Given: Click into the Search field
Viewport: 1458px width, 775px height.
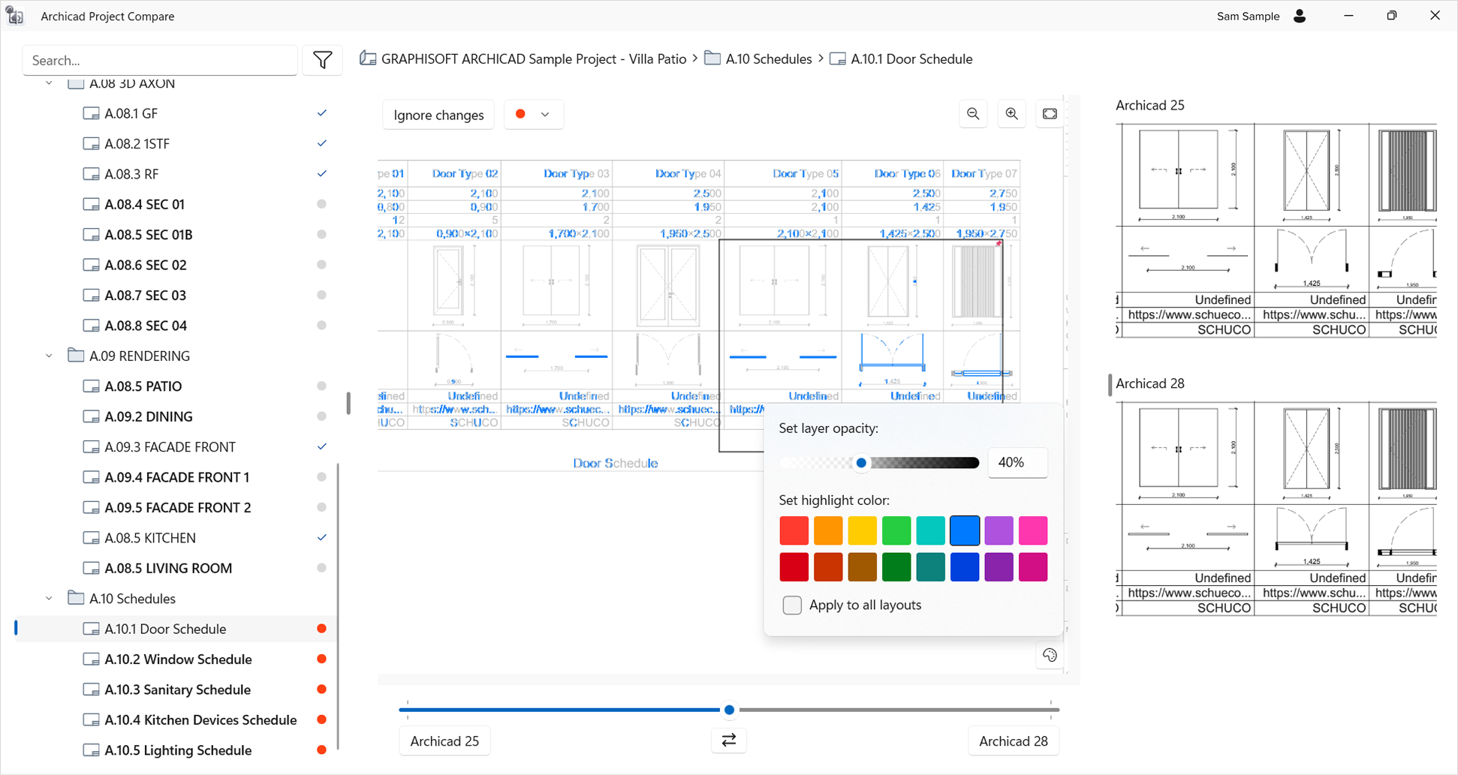Looking at the screenshot, I should (x=160, y=60).
